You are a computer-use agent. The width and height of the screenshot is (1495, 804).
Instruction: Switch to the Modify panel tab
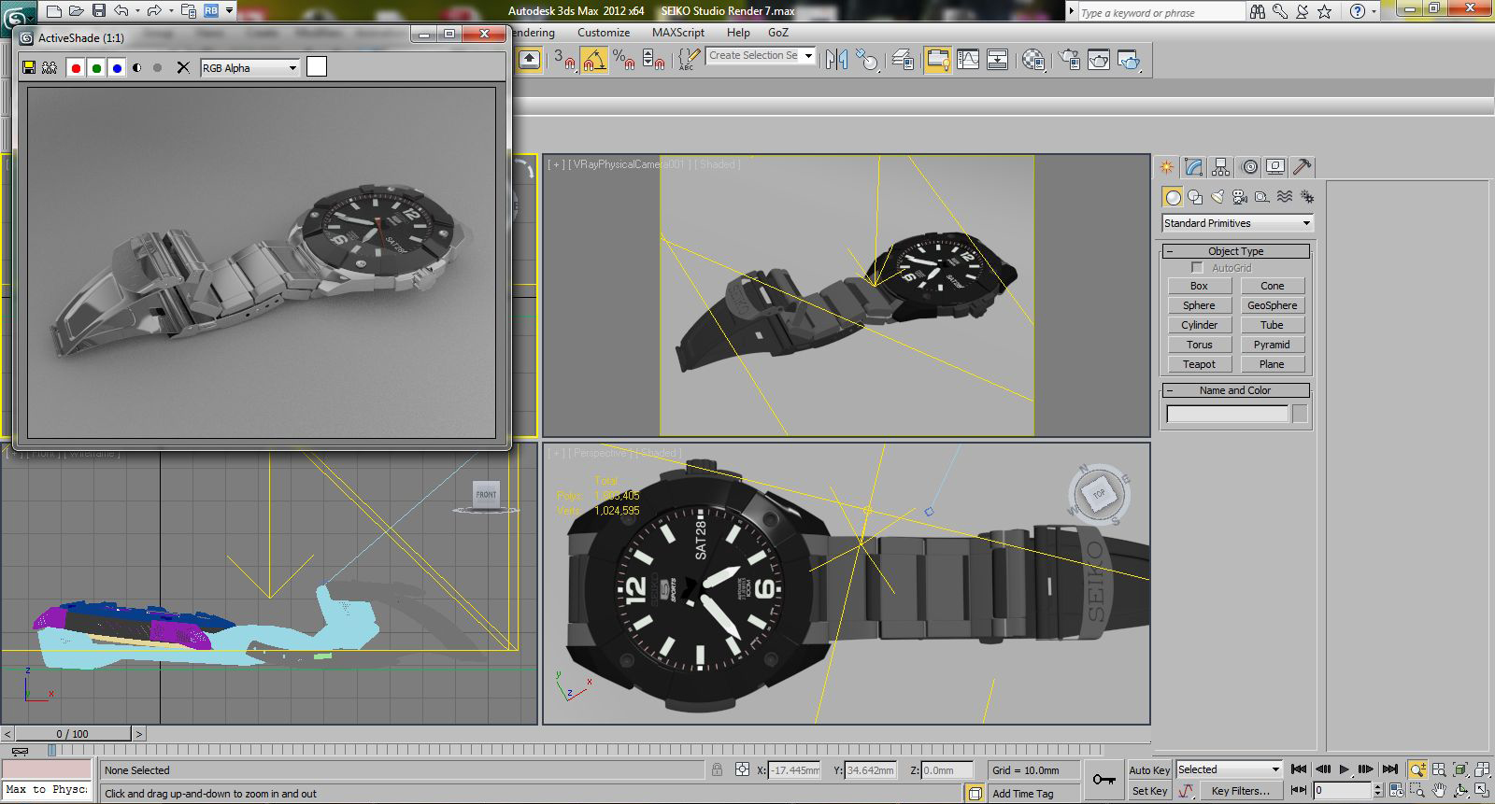click(1194, 167)
